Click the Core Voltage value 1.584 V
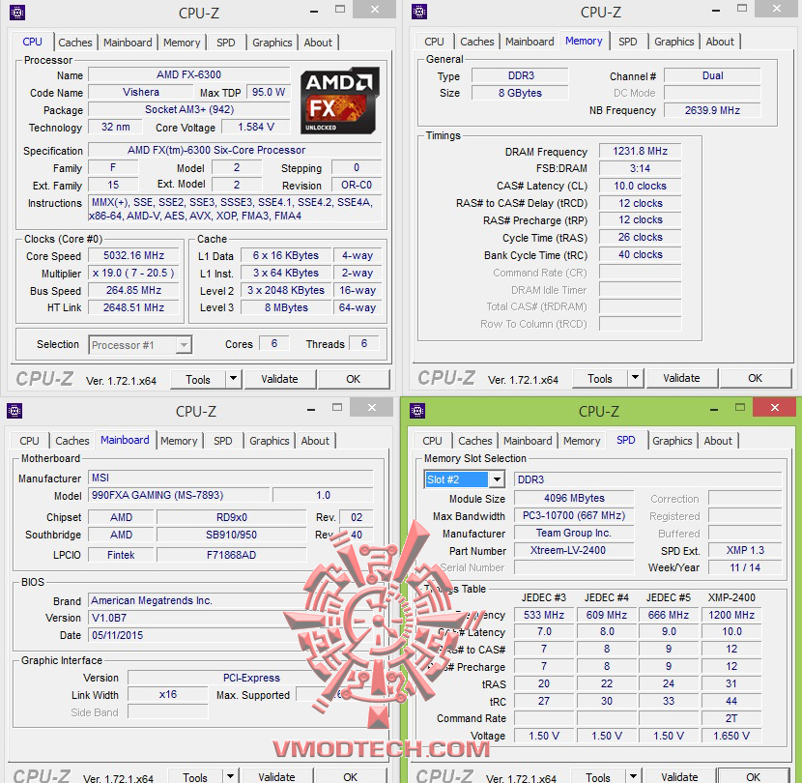The width and height of the screenshot is (802, 783). click(256, 127)
